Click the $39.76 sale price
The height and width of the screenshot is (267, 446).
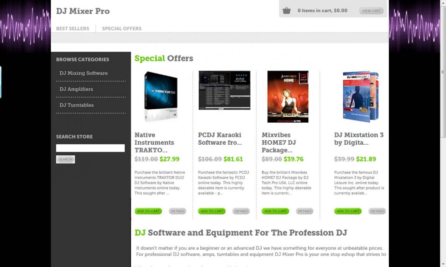(294, 159)
